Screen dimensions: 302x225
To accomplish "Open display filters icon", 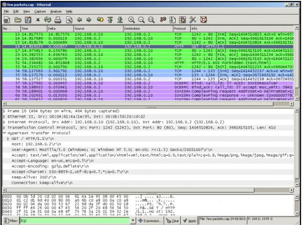I will (x=172, y=20).
